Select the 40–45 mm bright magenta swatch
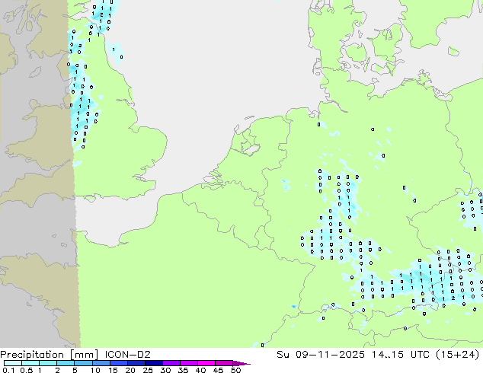The width and height of the screenshot is (483, 373). pyautogui.click(x=206, y=363)
